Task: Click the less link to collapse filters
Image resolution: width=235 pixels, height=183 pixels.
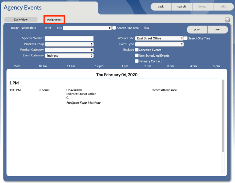Action: click(147, 28)
